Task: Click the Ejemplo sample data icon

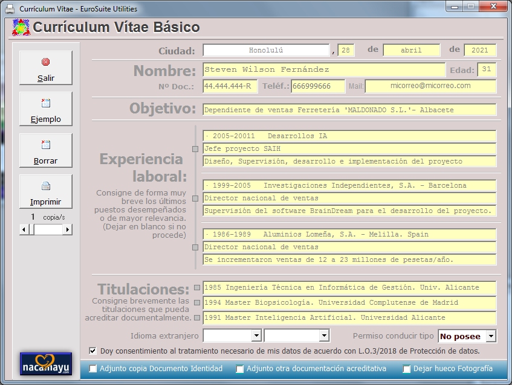Action: (x=45, y=103)
